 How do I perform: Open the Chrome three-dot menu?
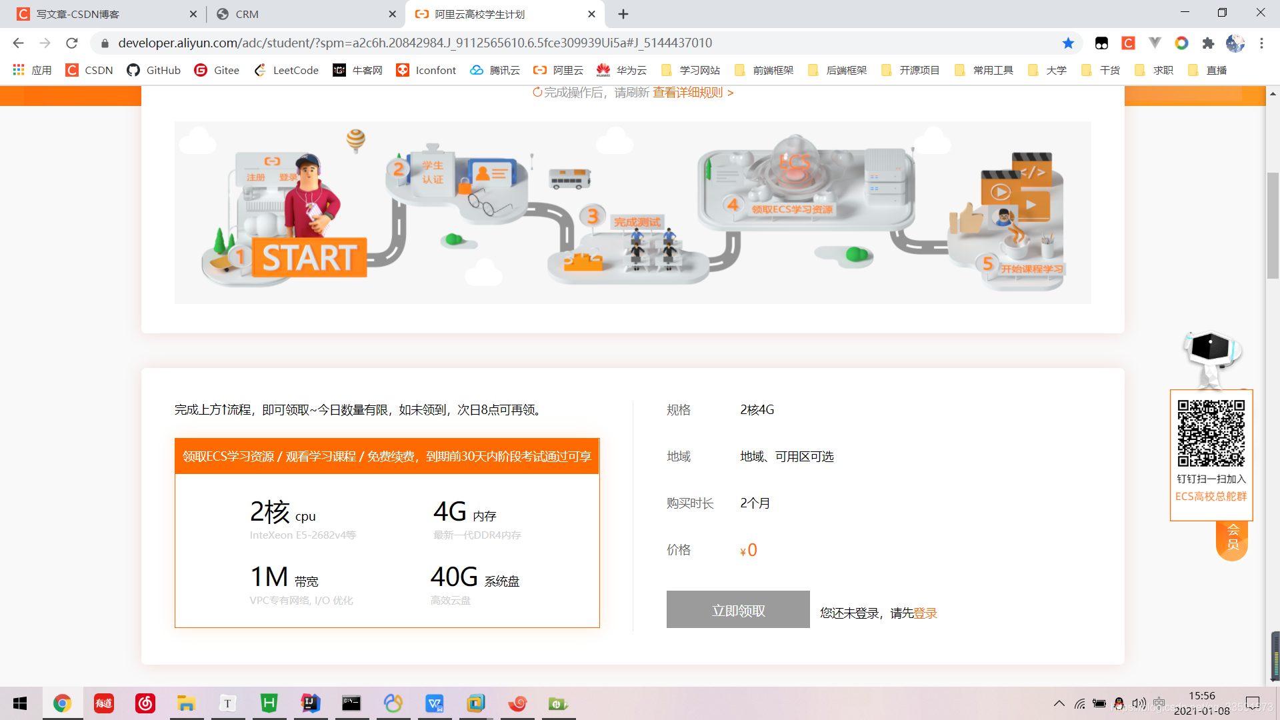pos(1261,43)
